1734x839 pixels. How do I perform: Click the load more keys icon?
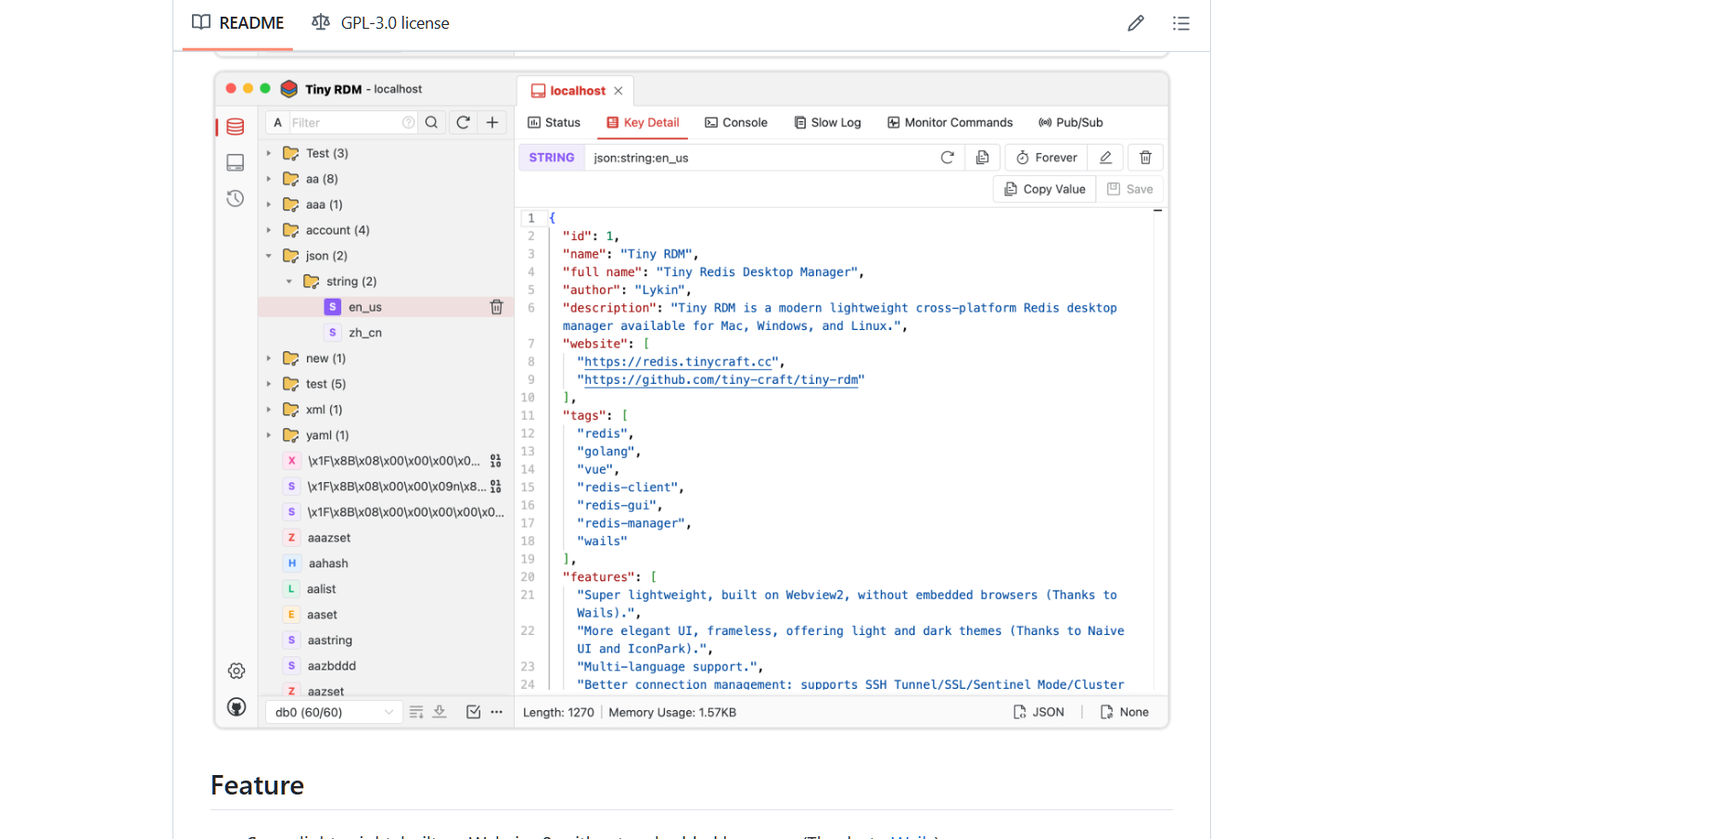(x=440, y=712)
